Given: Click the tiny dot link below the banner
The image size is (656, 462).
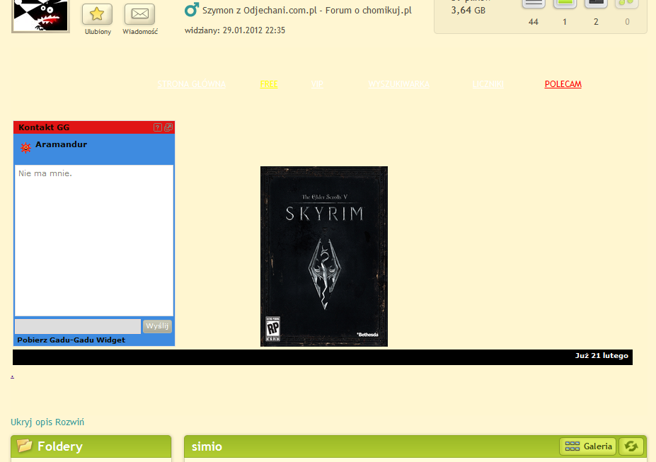Looking at the screenshot, I should pos(12,376).
